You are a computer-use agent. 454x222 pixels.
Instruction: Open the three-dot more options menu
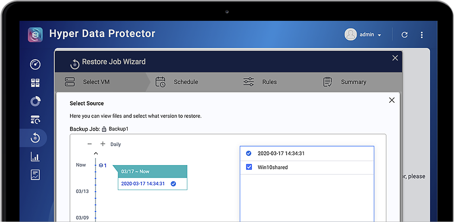coord(422,35)
